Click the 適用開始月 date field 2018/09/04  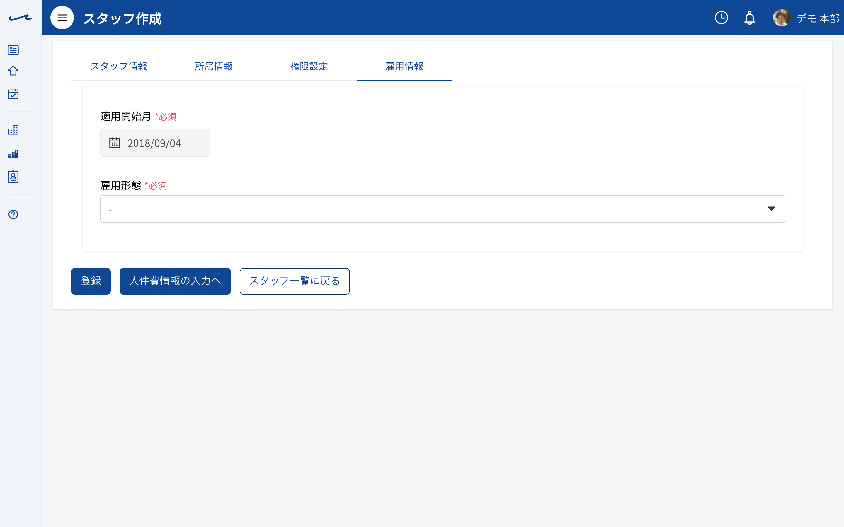click(155, 143)
